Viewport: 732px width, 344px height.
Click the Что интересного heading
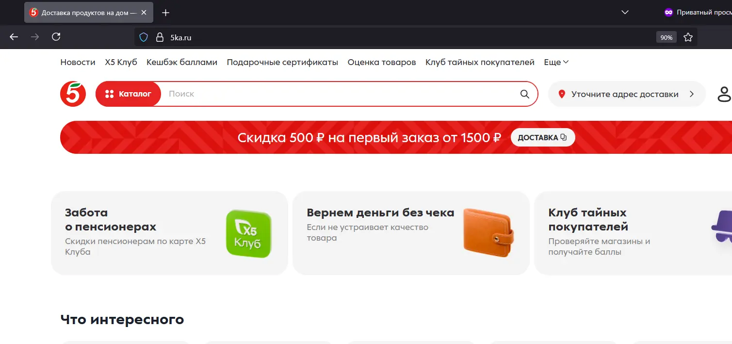[x=122, y=319]
